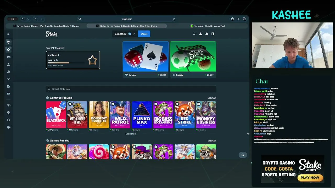Open the sidebar document icon
This screenshot has height=188, width=335.
click(x=8, y=86)
